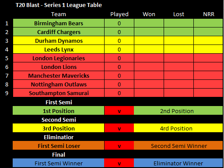Select the Manchester Mavericks cell
224x168 pixels.
pos(59,75)
